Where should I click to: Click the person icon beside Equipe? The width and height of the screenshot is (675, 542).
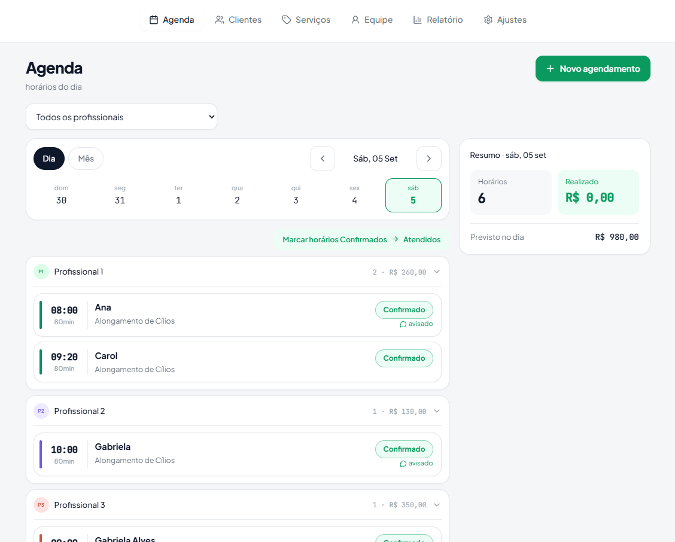(x=355, y=20)
